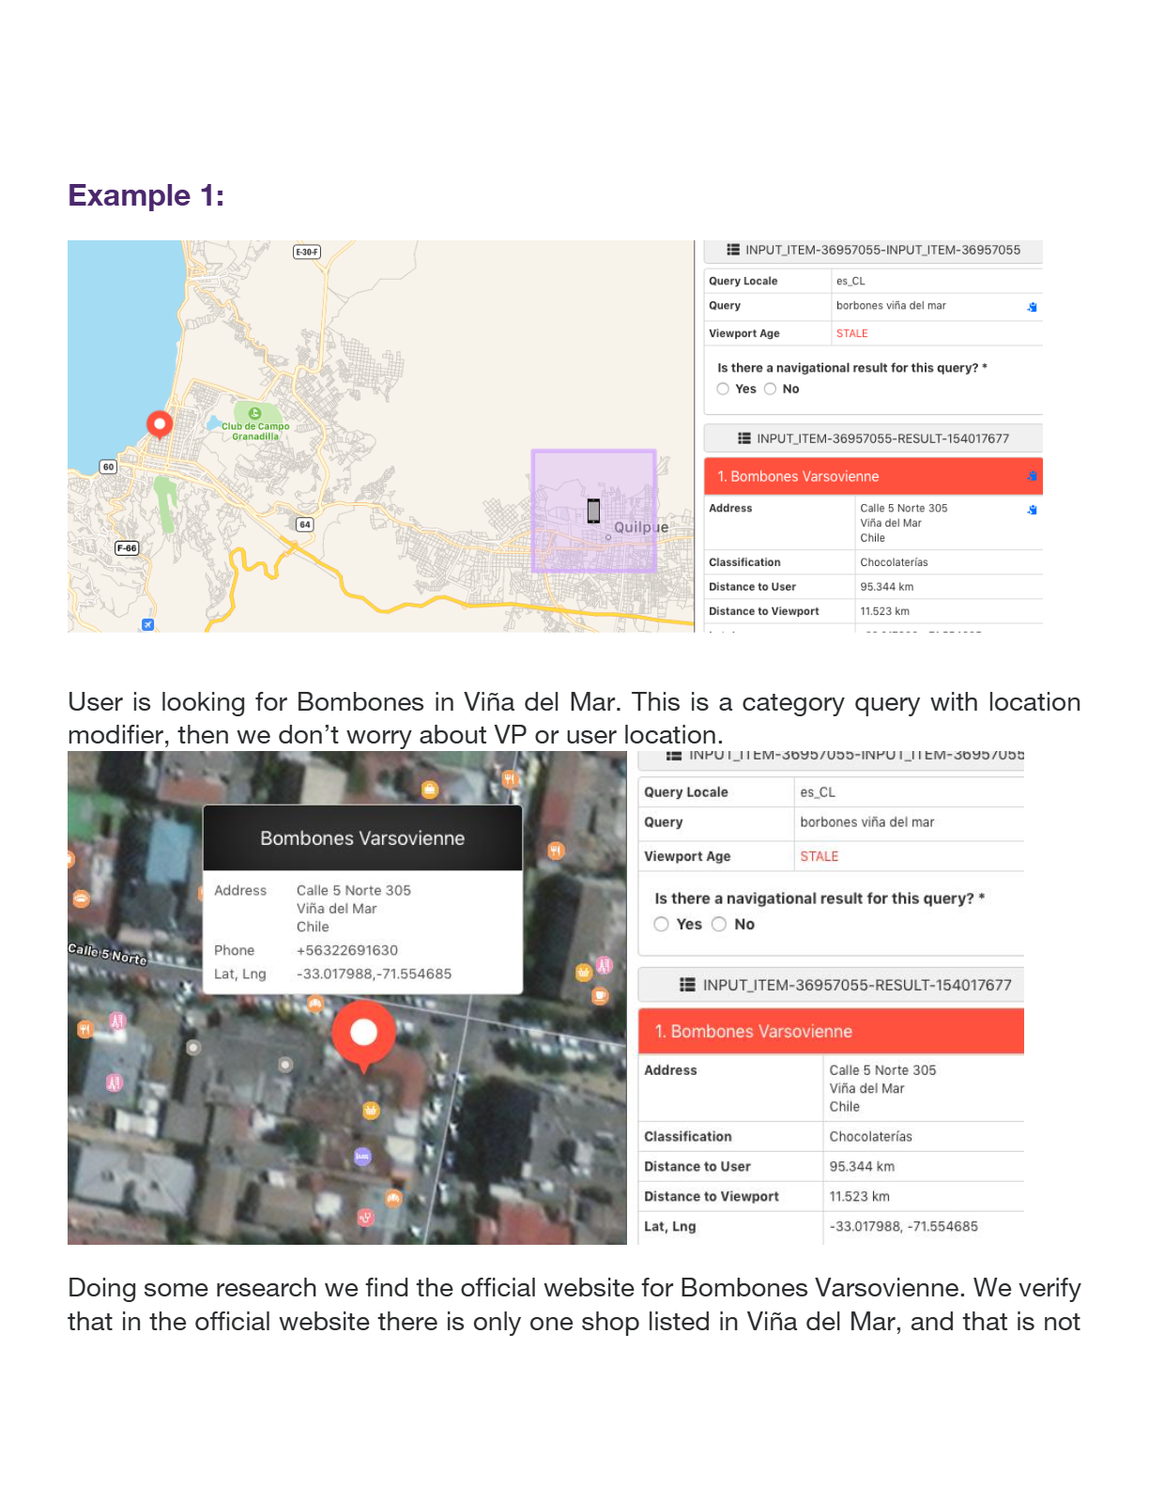Click the phone icon inside the purple viewport box
This screenshot has width=1149, height=1487.
593,511
